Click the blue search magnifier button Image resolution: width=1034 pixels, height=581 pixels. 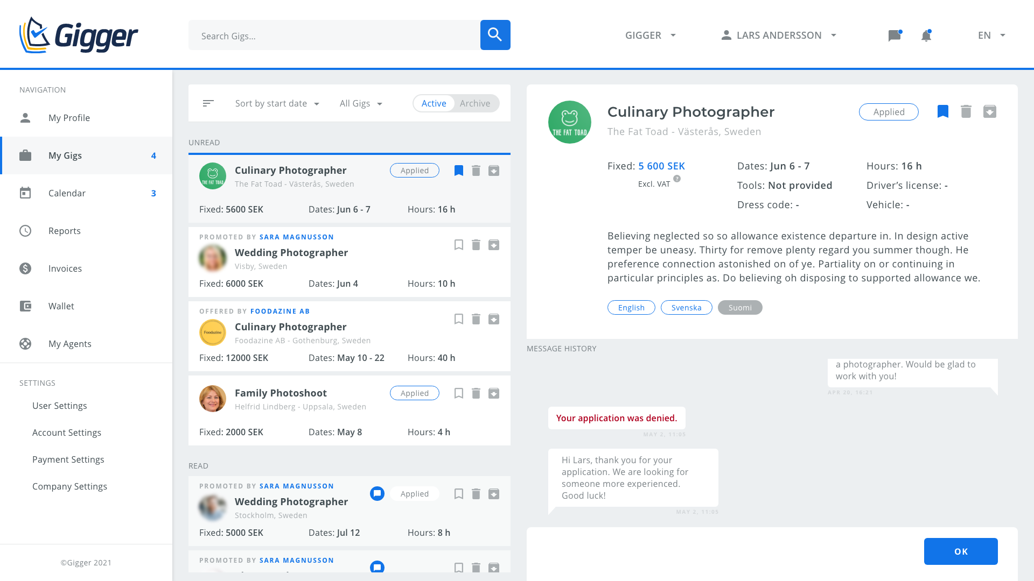[495, 35]
